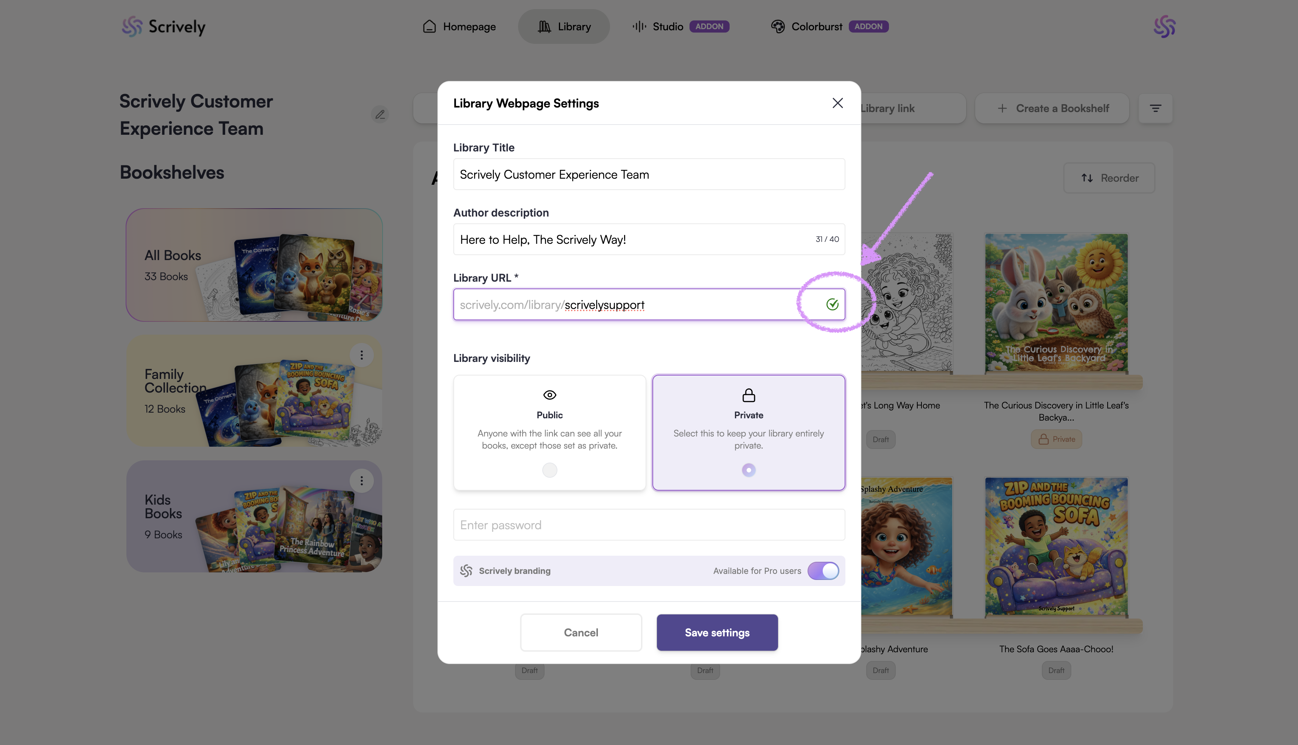Screen dimensions: 1298x745
Task: Select the Public visibility radio button
Action: pyautogui.click(x=549, y=470)
